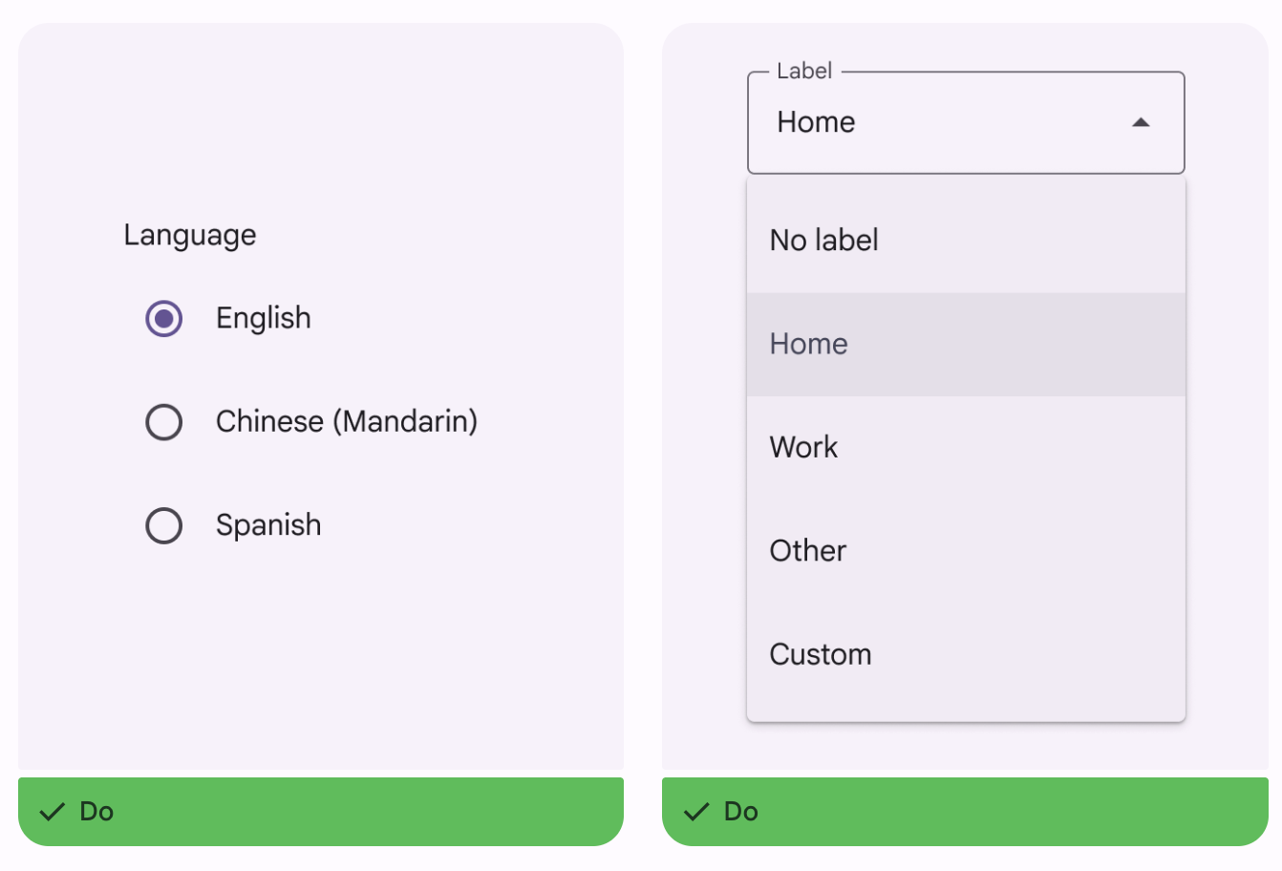Click the dropdown arrow in Label field

[1140, 122]
